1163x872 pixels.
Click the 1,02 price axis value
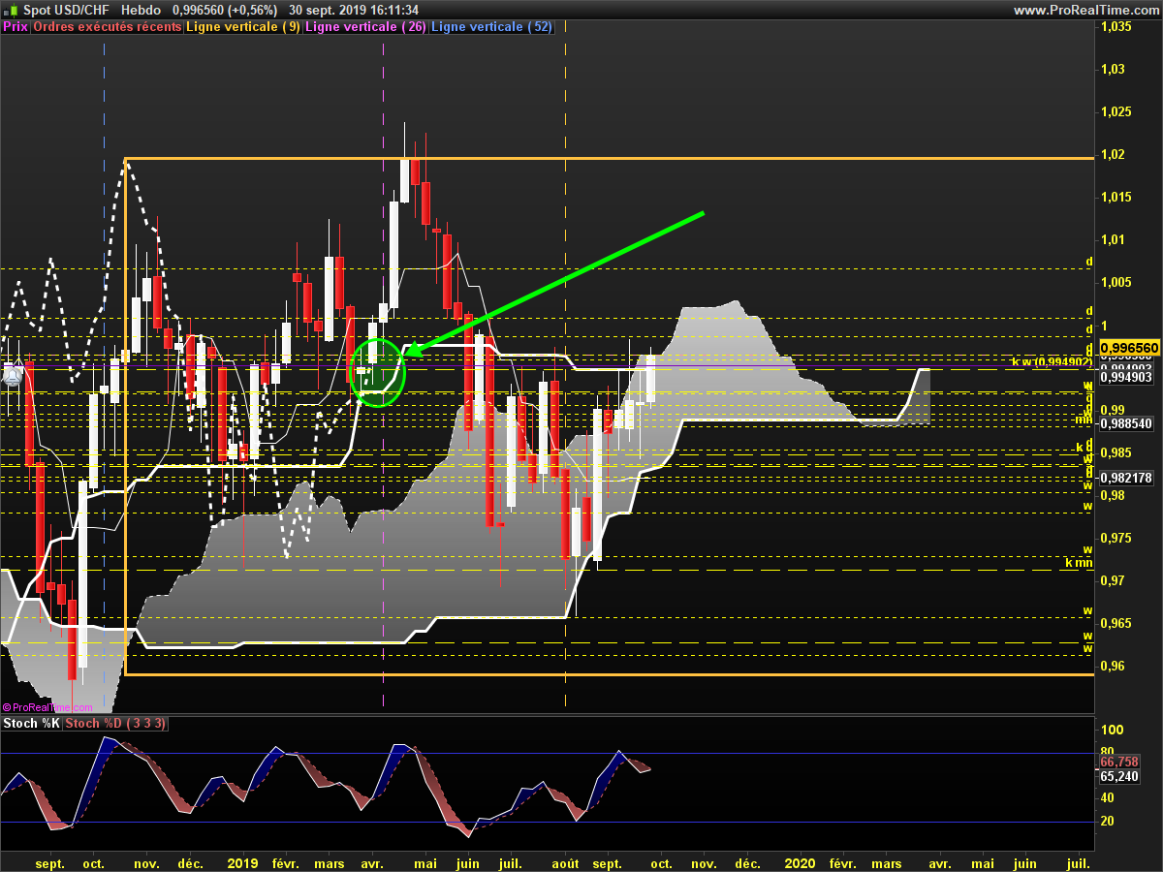pyautogui.click(x=1115, y=154)
